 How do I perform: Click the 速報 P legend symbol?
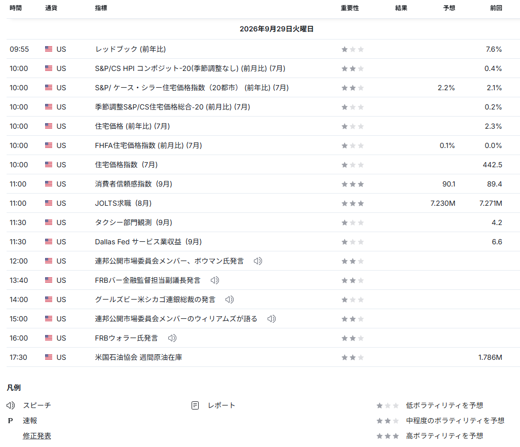tap(10, 421)
